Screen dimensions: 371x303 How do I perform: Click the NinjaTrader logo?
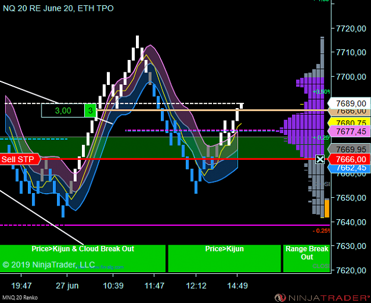322,298
